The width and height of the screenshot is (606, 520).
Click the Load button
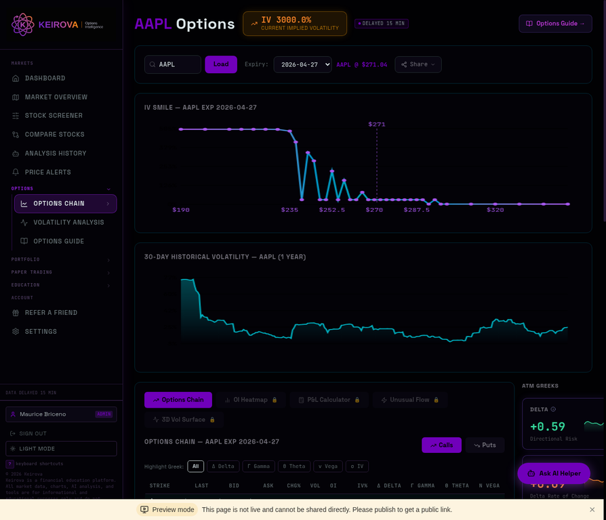[x=221, y=64]
